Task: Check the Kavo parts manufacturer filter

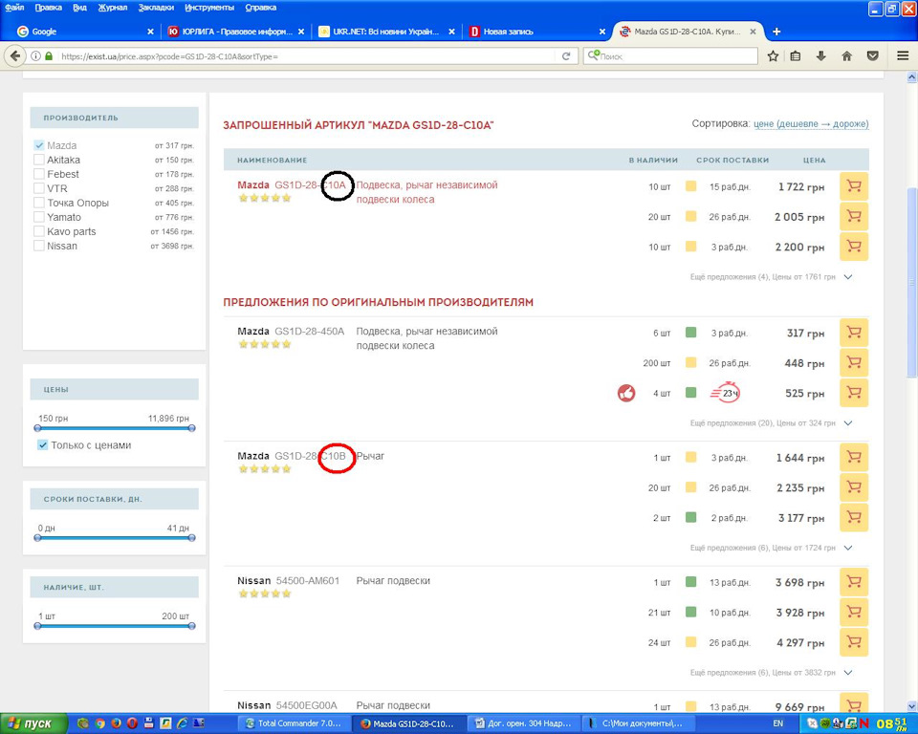Action: coord(39,231)
